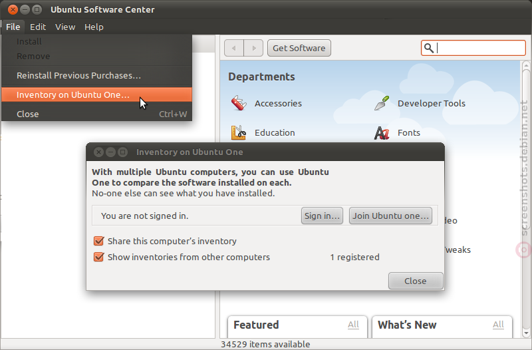Click '34529 items available' status text
532x350 pixels.
[x=265, y=344]
